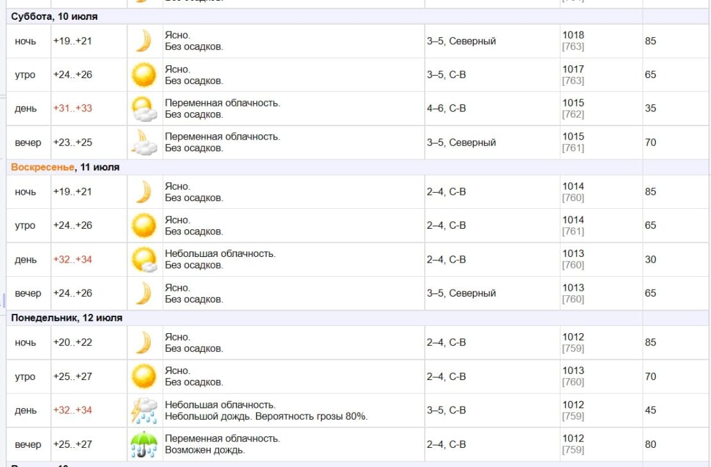Viewport: 711px width, 467px height.
Task: Click partly cloudy sun icon for Saturday daytime
Action: [x=144, y=109]
